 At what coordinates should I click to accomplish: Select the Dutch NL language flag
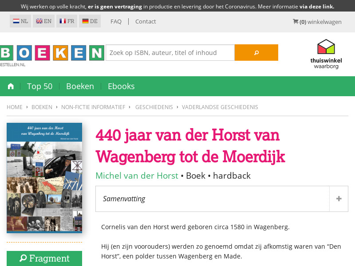coord(20,21)
